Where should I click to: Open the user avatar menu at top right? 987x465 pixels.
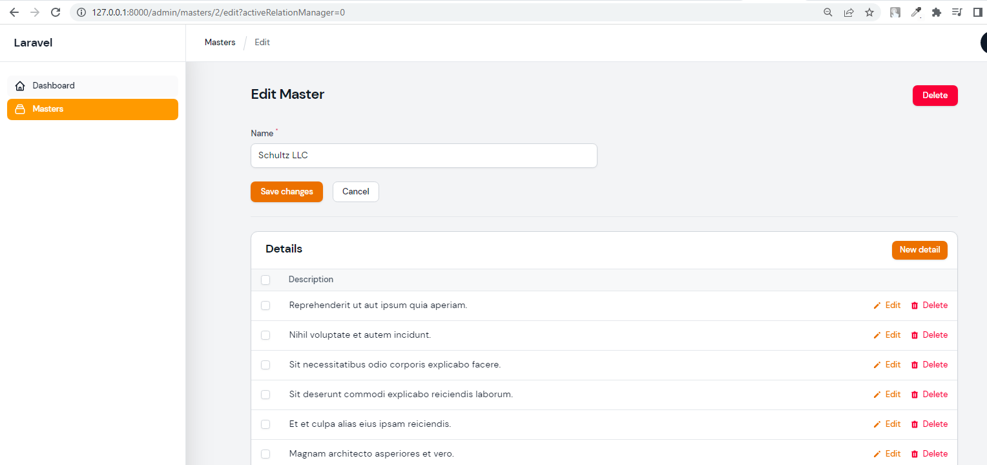click(984, 43)
